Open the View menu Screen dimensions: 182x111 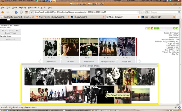15,7
